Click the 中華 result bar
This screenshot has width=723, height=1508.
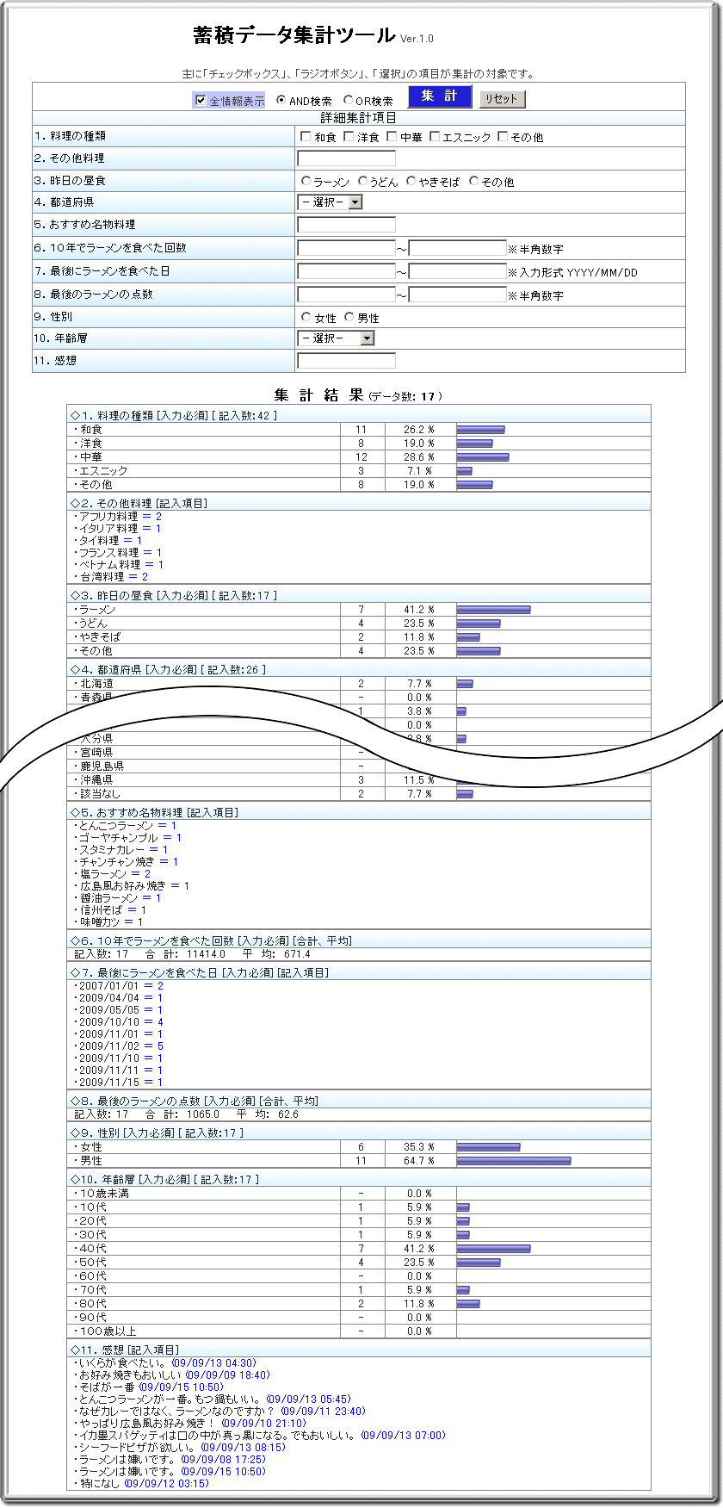coord(483,456)
